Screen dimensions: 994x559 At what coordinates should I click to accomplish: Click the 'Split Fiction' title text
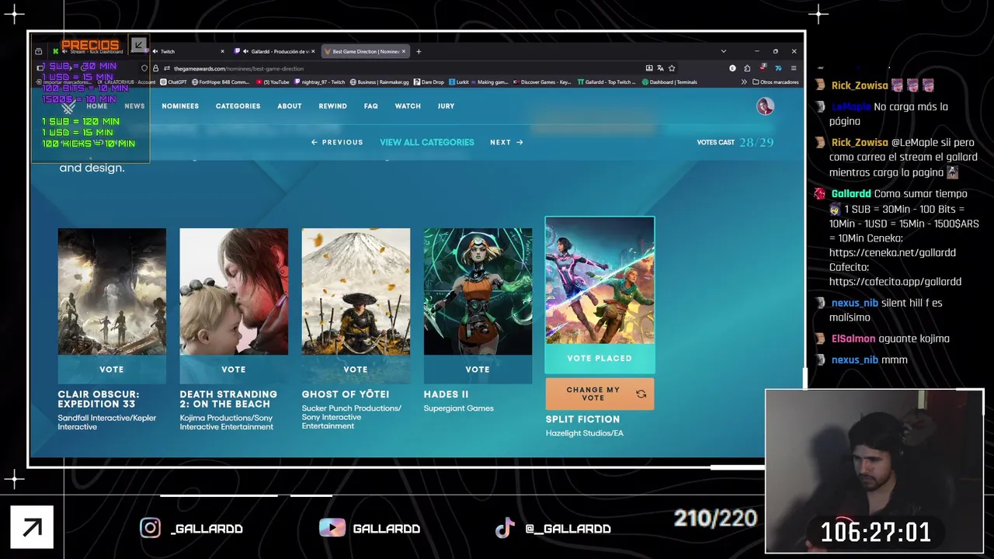[582, 419]
